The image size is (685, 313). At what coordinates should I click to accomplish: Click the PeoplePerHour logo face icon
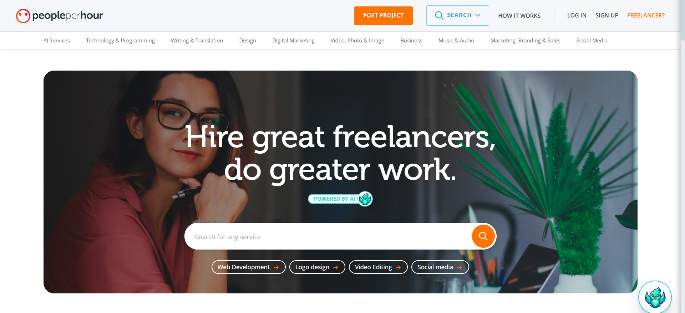coord(23,16)
